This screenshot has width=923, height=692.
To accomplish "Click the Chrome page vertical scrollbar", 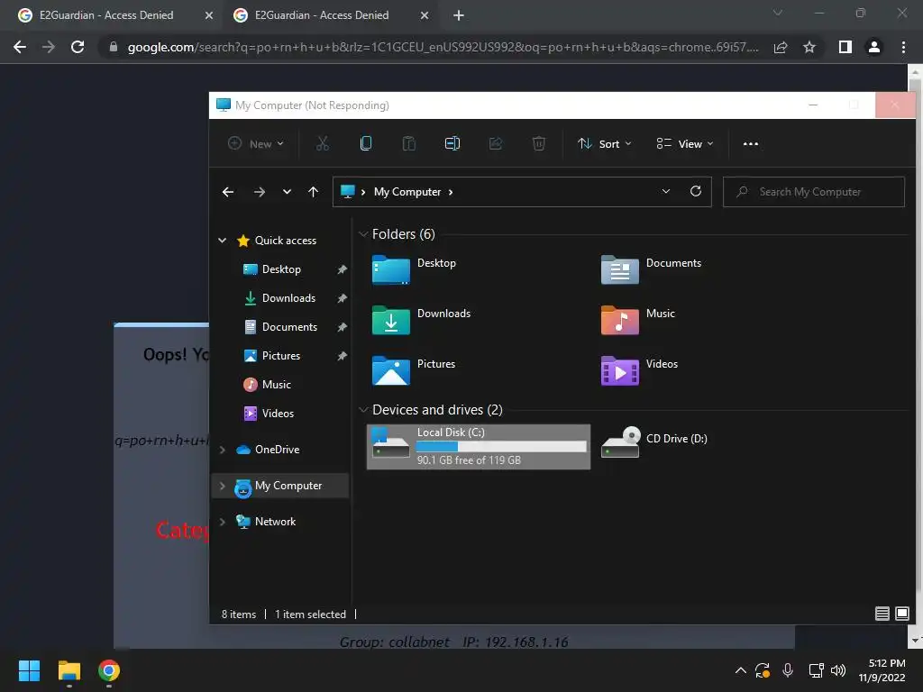I will [915, 356].
